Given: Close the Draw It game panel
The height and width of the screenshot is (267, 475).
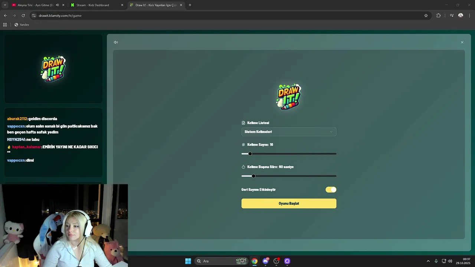Looking at the screenshot, I should (462, 42).
